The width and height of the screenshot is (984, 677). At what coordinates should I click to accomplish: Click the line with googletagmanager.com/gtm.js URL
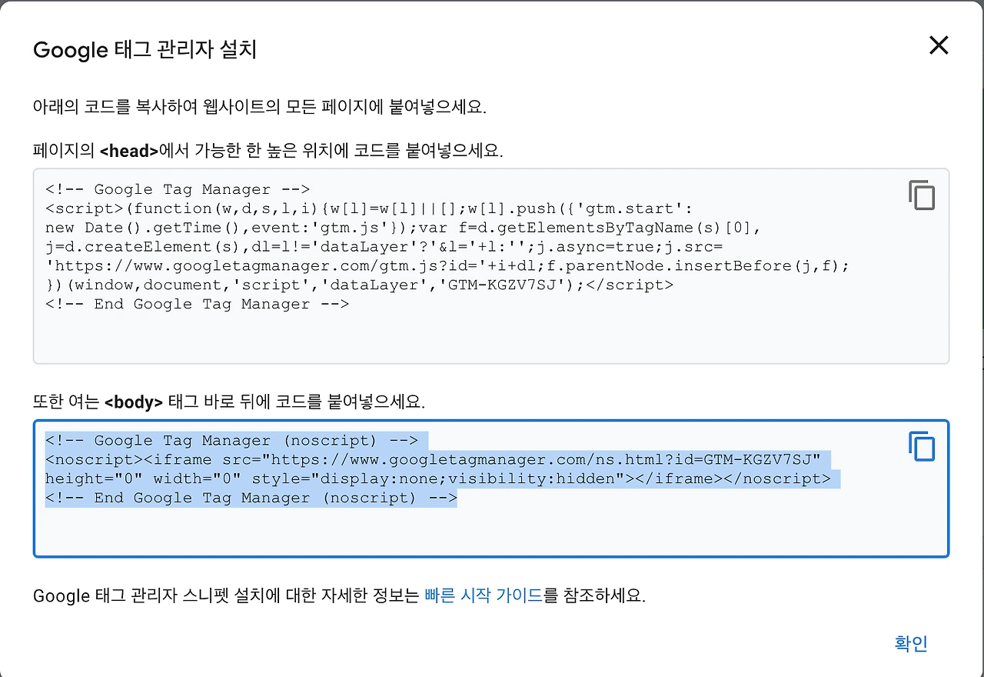(447, 265)
